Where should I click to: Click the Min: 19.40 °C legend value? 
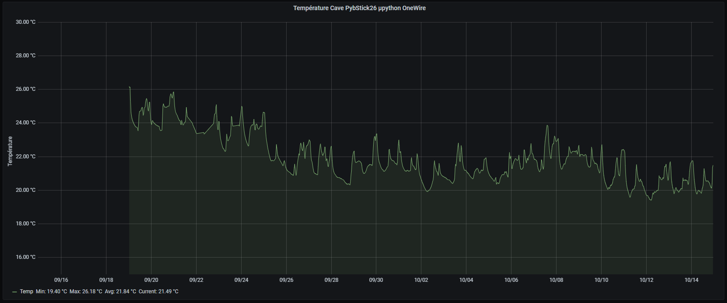pos(51,292)
